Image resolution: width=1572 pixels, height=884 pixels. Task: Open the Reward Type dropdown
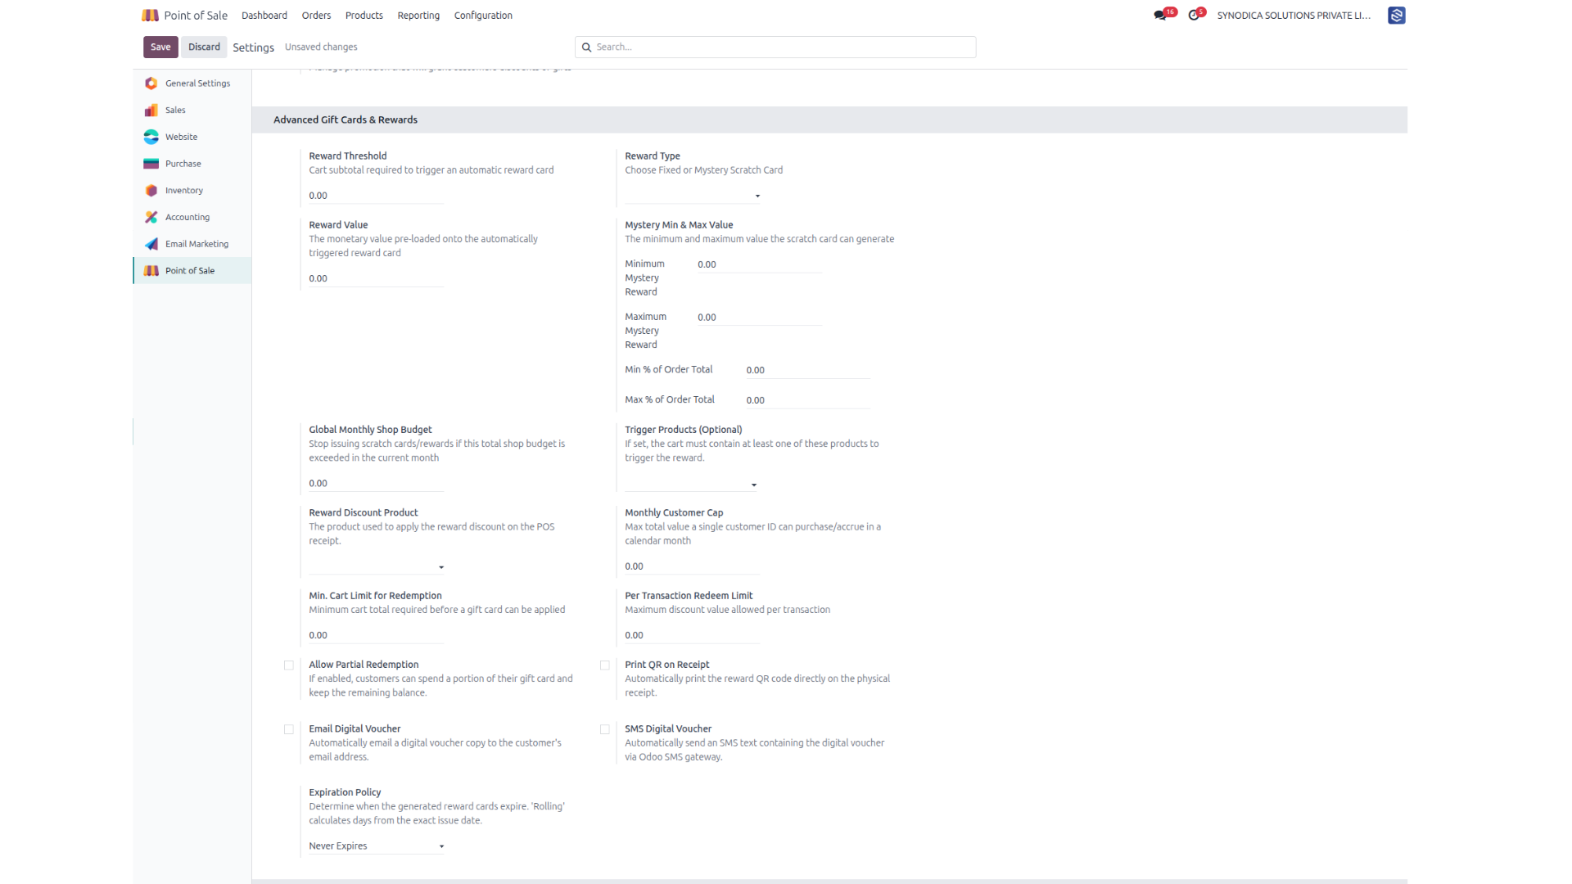pos(693,196)
